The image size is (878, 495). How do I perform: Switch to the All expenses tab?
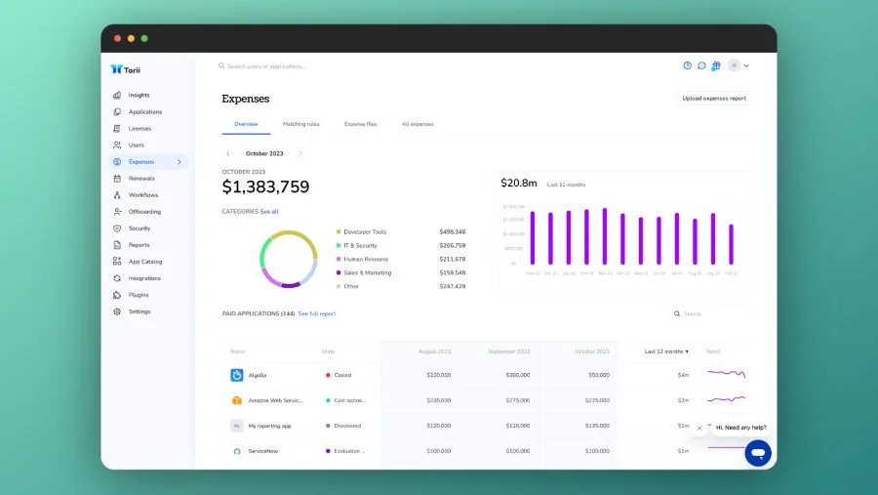click(418, 124)
